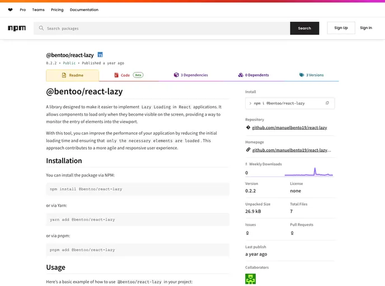Click the large @bentoo/react-lazy readme heading

coord(84,92)
